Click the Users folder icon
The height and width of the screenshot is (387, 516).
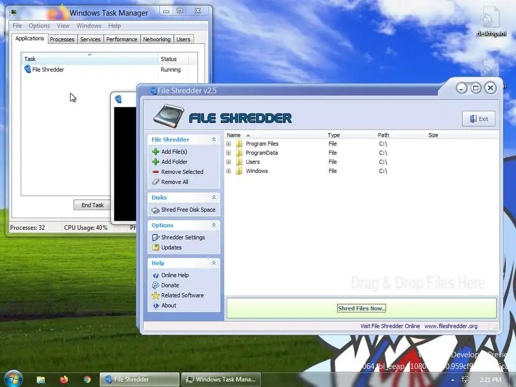(x=239, y=162)
